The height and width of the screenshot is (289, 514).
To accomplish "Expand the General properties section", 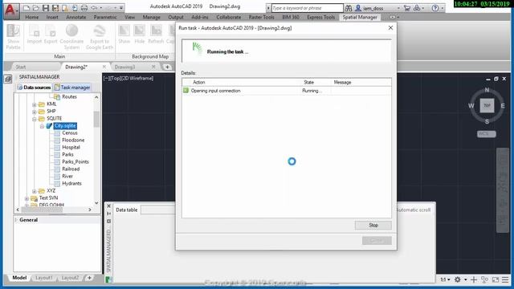I will [16, 220].
